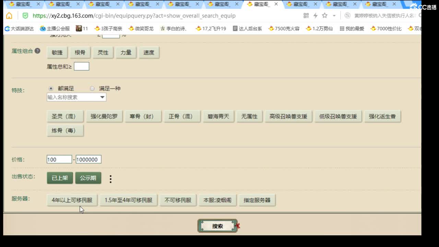Image resolution: width=439 pixels, height=247 pixels.
Task: Click the minimum price field showing 100
Action: (x=59, y=159)
